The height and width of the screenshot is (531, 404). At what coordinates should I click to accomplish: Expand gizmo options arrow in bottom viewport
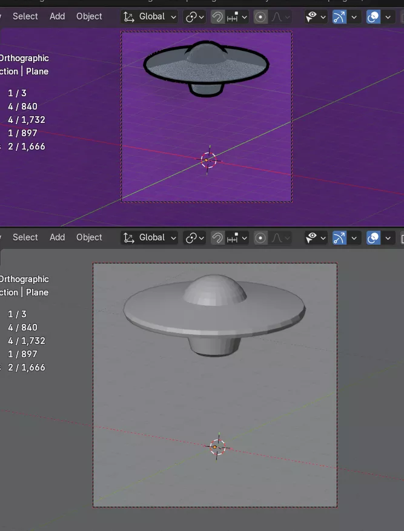354,238
